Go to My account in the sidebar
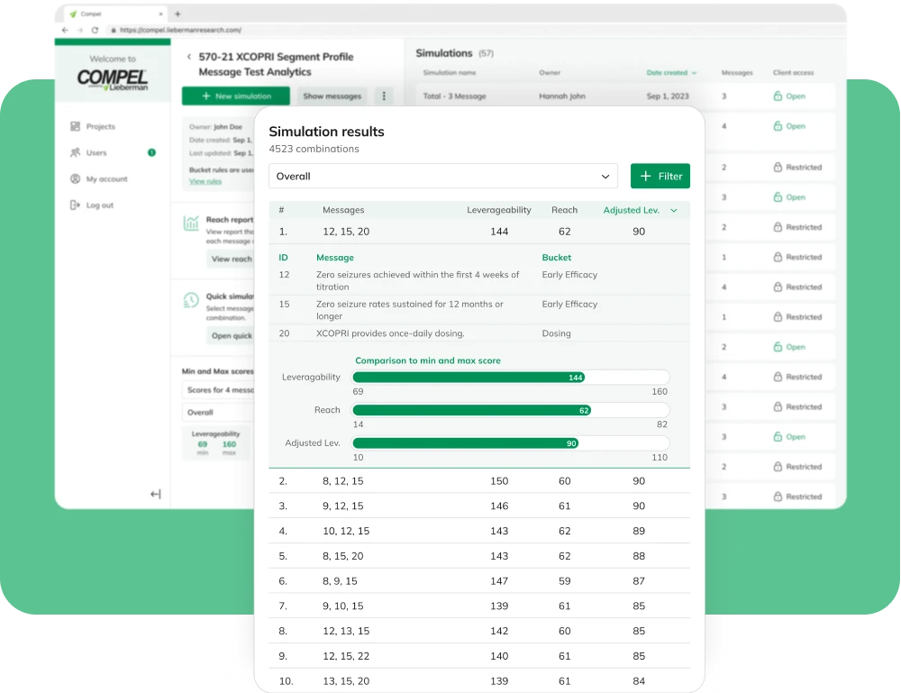This screenshot has height=693, width=901. coord(99,178)
